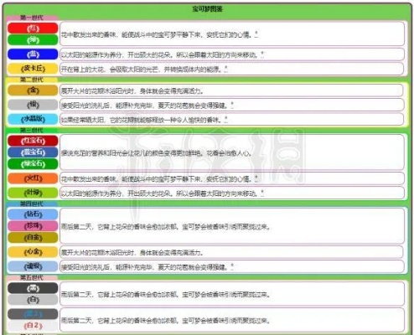Open the (魂银) version link
414x335 pixels.
pyautogui.click(x=33, y=266)
